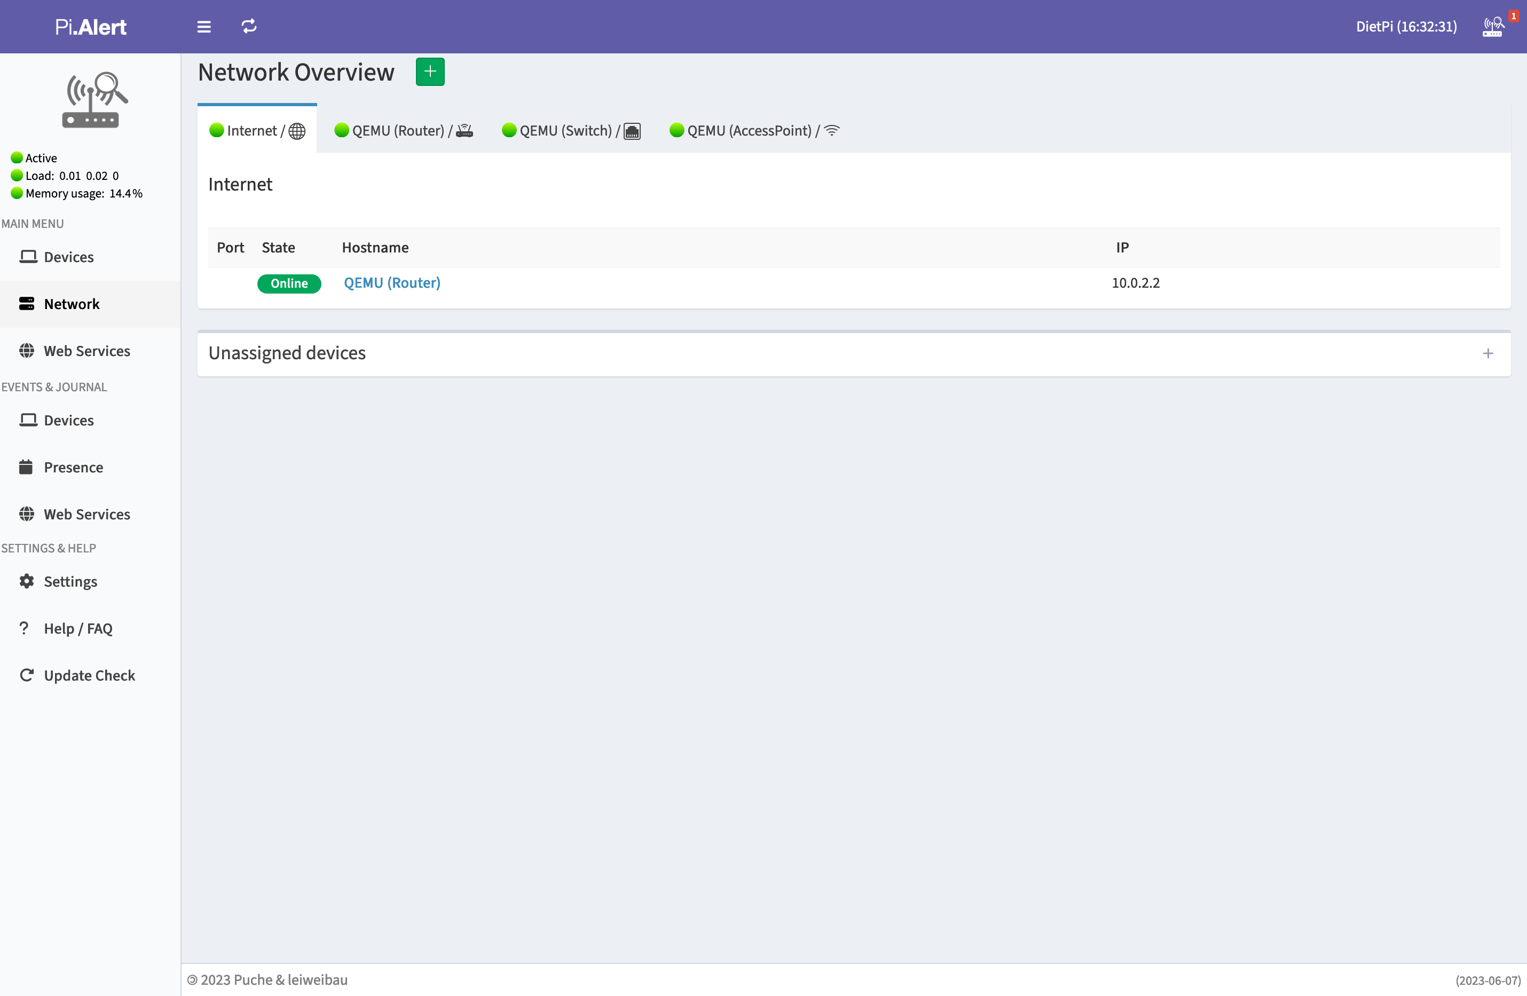This screenshot has width=1527, height=996.
Task: Open the QEMU (AccessPoint) tab
Action: click(754, 131)
